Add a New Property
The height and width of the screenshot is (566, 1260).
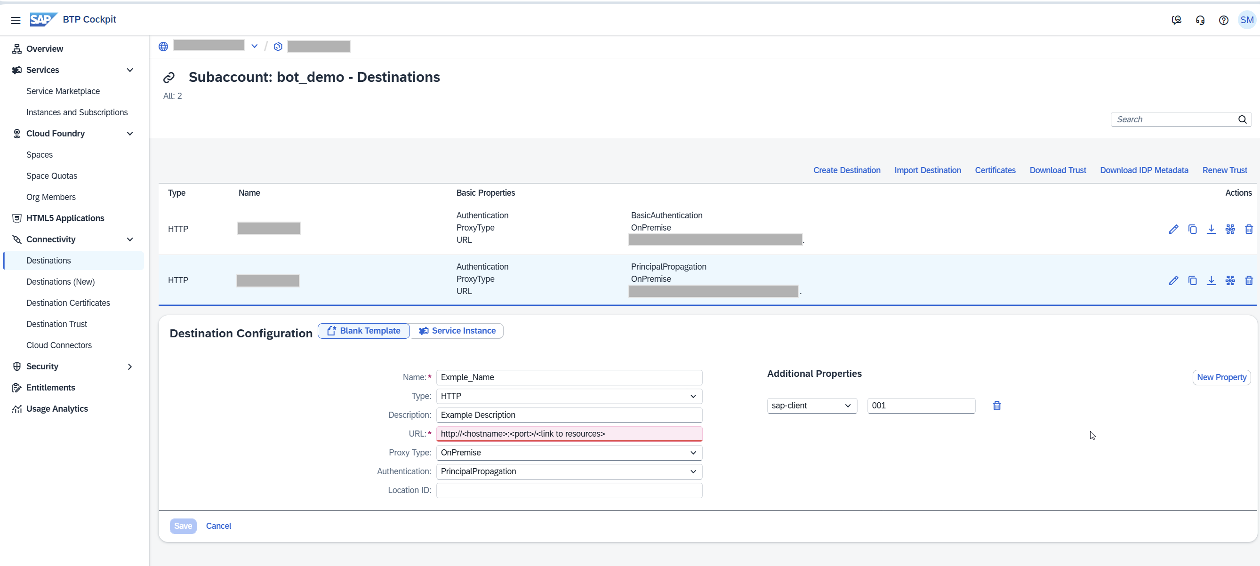[1221, 377]
